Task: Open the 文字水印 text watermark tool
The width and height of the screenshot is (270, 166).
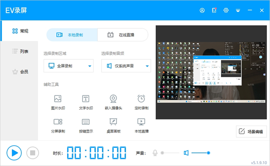Action: tap(86, 102)
